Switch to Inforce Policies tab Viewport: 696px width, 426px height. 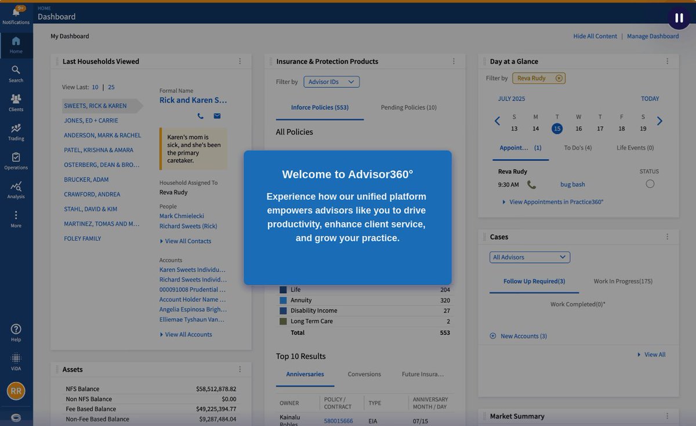point(320,107)
